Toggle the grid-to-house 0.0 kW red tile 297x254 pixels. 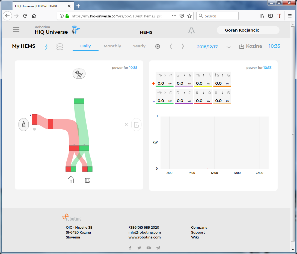coord(203,96)
